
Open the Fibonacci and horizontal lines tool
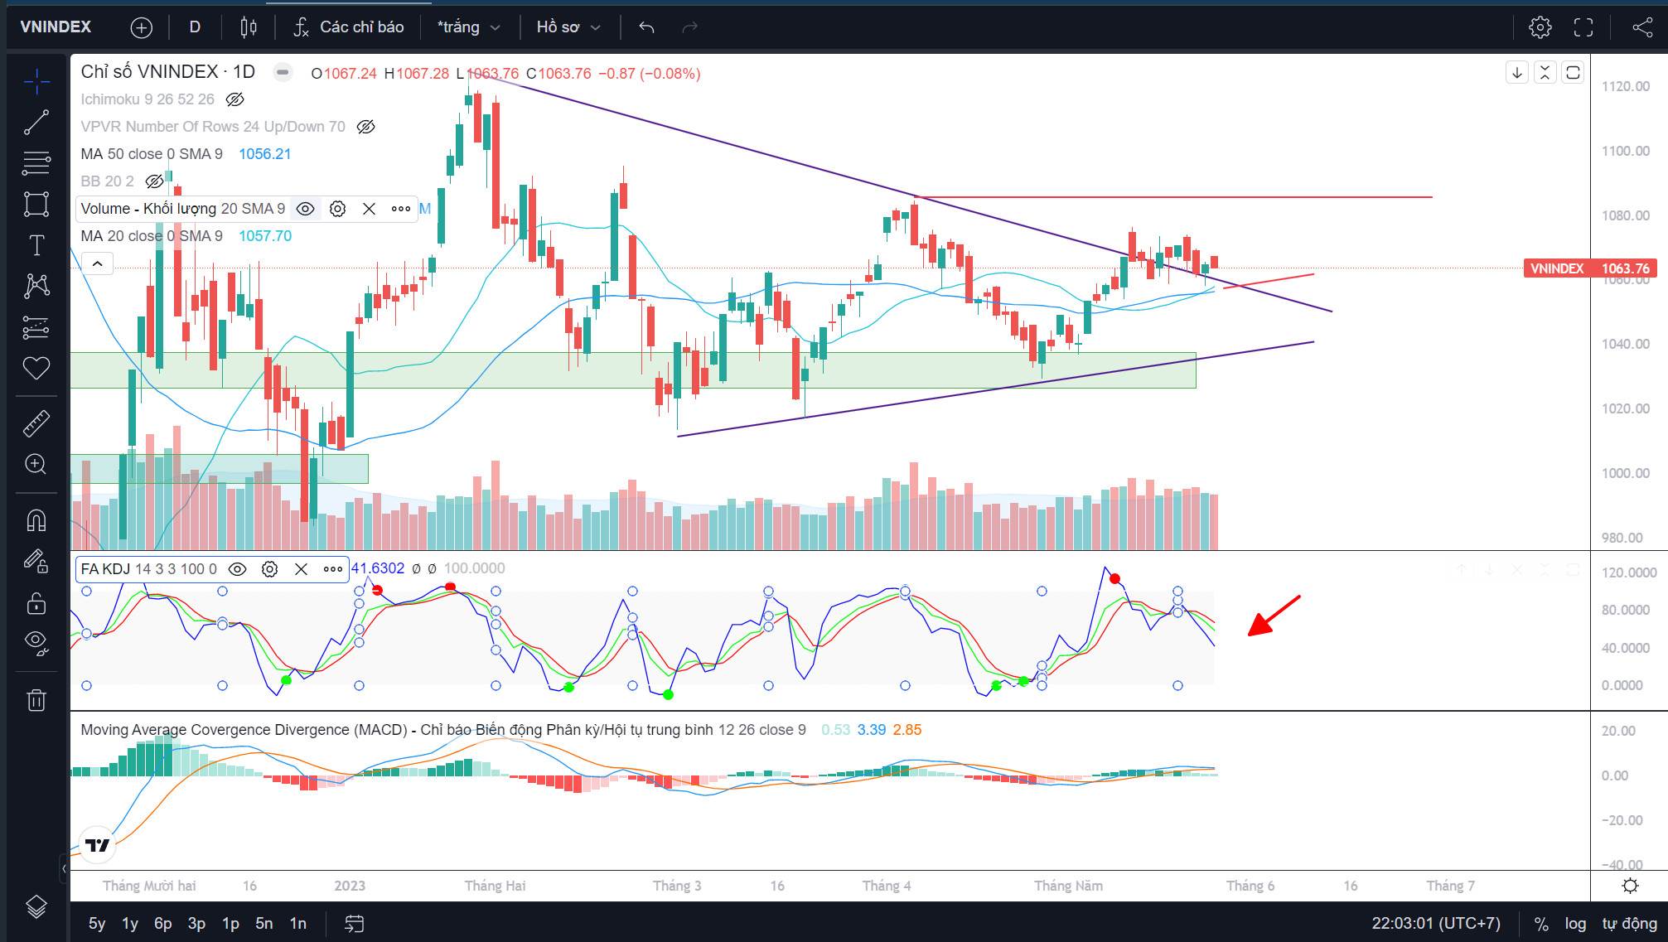(x=36, y=162)
